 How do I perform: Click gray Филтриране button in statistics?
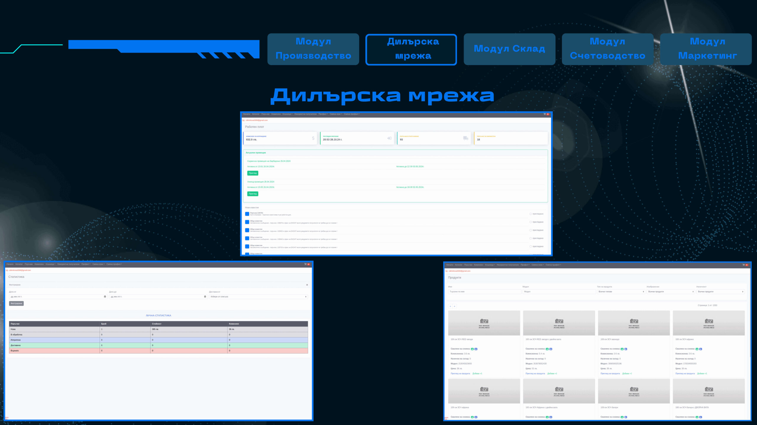coord(16,303)
